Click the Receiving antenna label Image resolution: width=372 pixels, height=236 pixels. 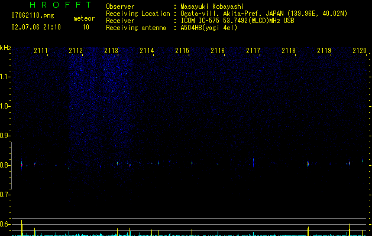coord(136,28)
